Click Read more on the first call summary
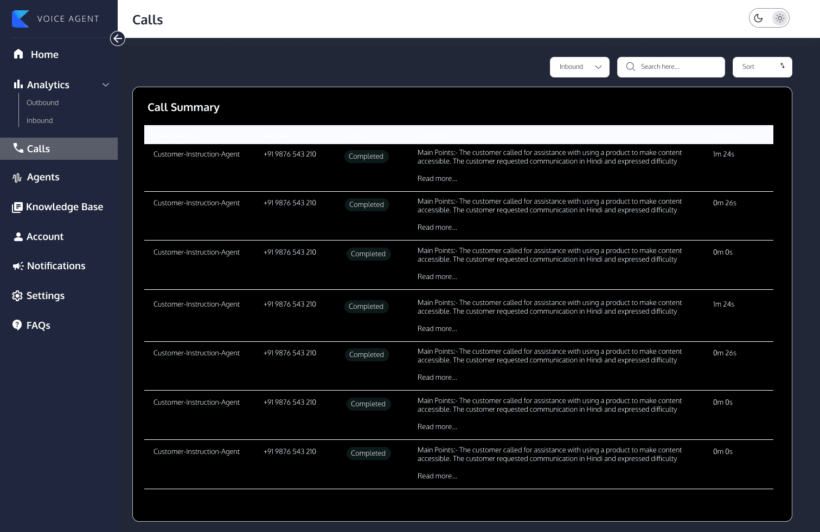 (437, 178)
